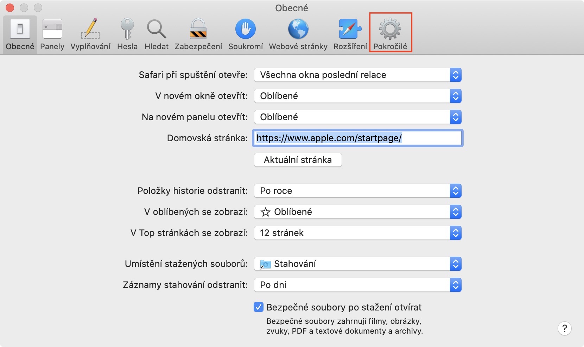Screen dimensions: 584x347
Task: Click the Na novém panelu otevřít label
Action: click(195, 117)
